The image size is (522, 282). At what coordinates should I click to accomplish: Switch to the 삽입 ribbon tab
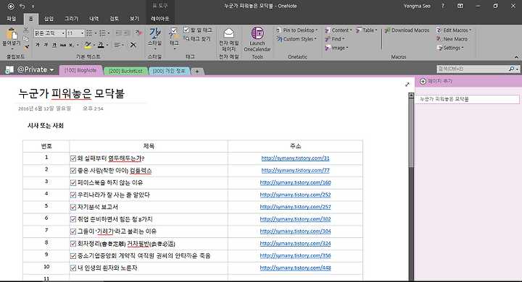49,19
